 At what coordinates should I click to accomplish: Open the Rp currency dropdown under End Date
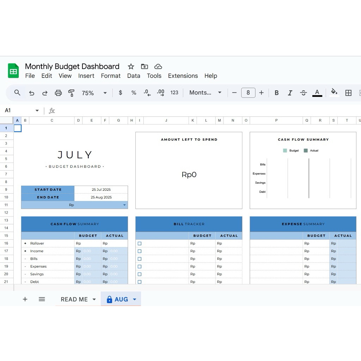[124, 205]
